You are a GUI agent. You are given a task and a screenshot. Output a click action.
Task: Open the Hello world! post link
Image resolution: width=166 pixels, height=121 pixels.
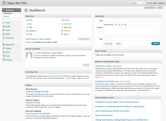(56, 53)
